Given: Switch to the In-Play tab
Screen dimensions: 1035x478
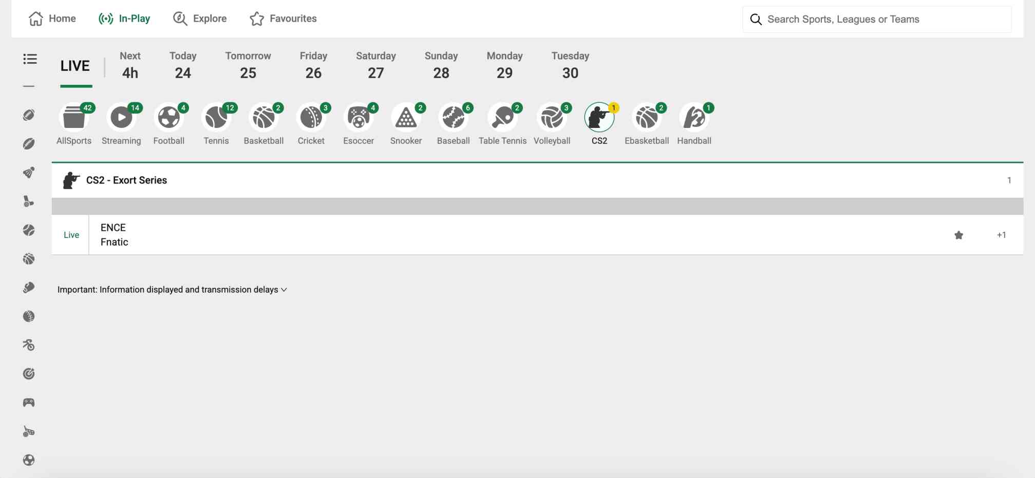Looking at the screenshot, I should click(x=124, y=19).
